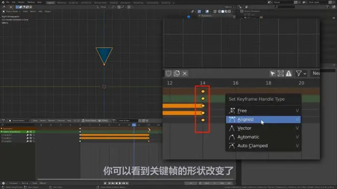Viewport: 337px width, 189px height.
Task: Toggle show-hidden square icon in inset
Action: point(280,73)
